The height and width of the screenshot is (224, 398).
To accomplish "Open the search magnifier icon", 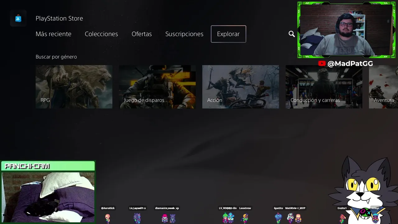I will pyautogui.click(x=292, y=34).
